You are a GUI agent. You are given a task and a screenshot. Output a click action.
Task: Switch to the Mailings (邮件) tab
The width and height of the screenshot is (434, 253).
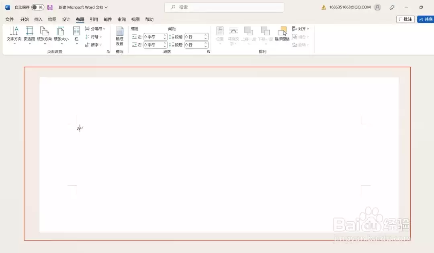click(x=107, y=19)
